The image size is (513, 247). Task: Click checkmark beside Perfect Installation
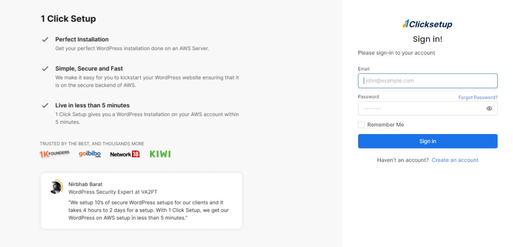tap(45, 39)
